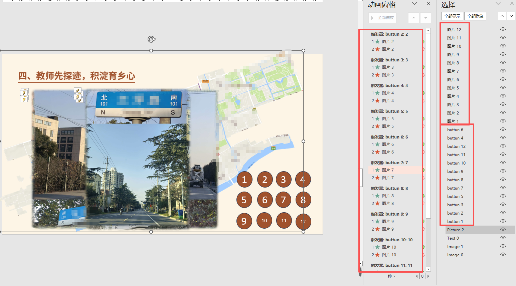The height and width of the screenshot is (286, 516).
Task: Click the numbered circle button 4 on slide
Action: point(303,180)
